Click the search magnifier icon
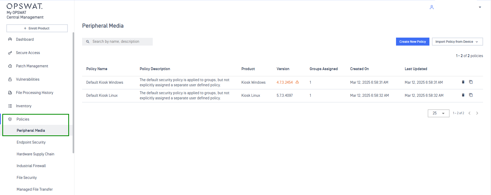The width and height of the screenshot is (491, 195). (x=88, y=41)
